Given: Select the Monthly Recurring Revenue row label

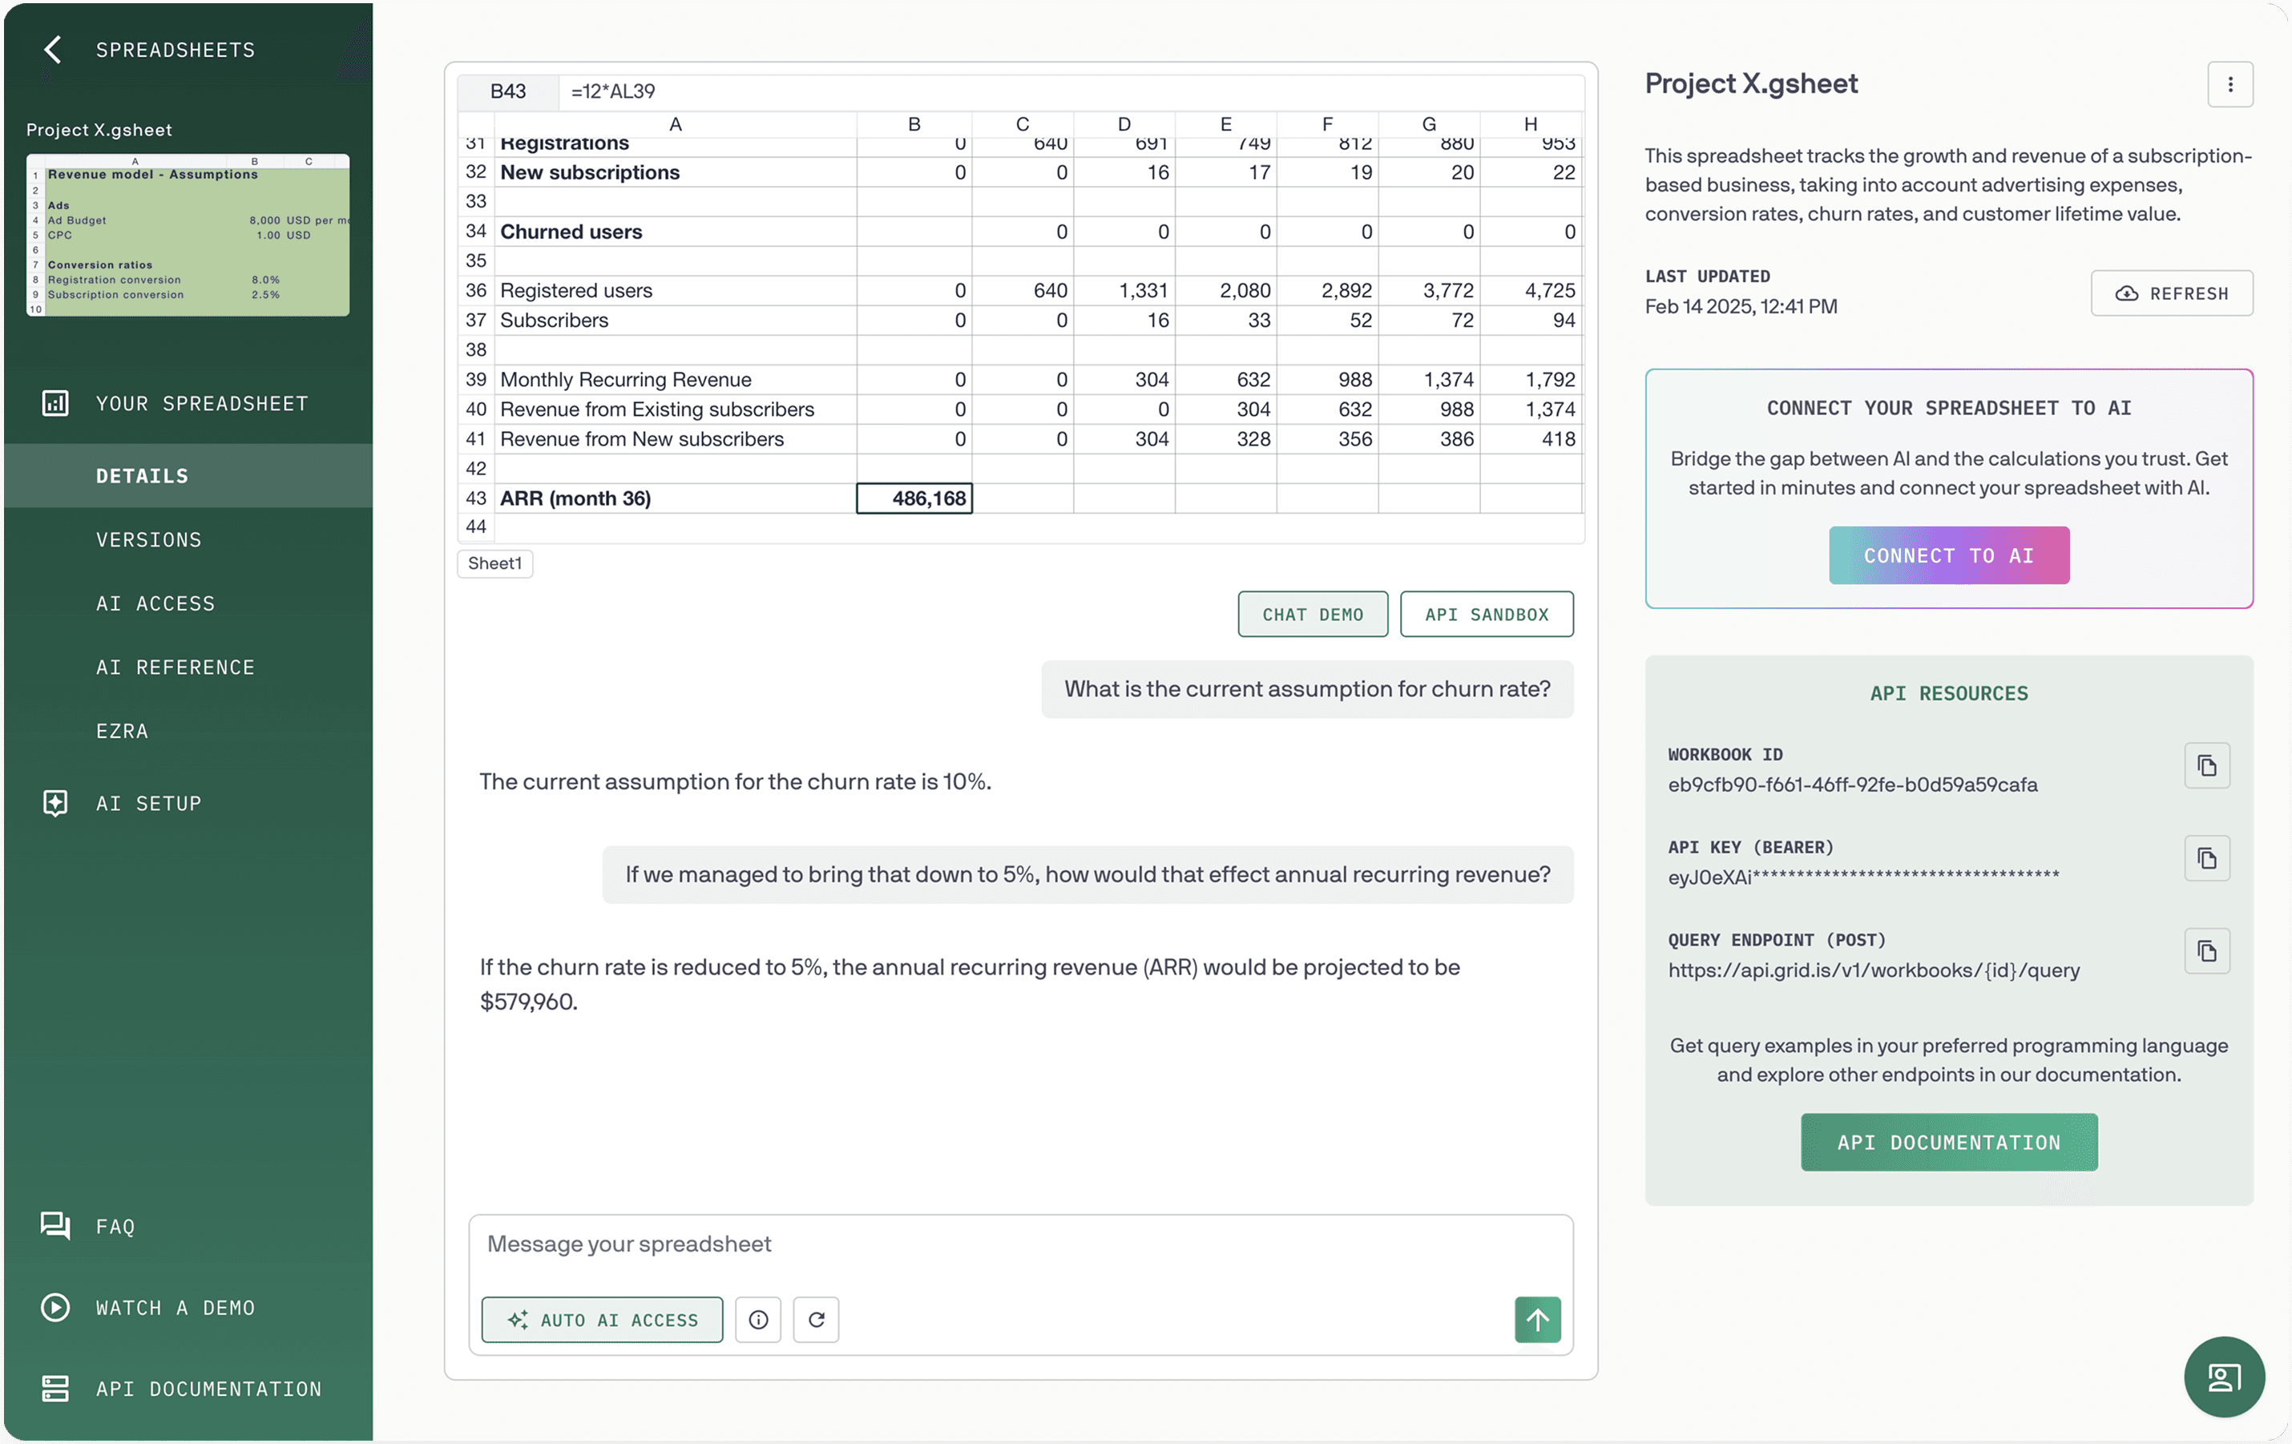Looking at the screenshot, I should [675, 380].
